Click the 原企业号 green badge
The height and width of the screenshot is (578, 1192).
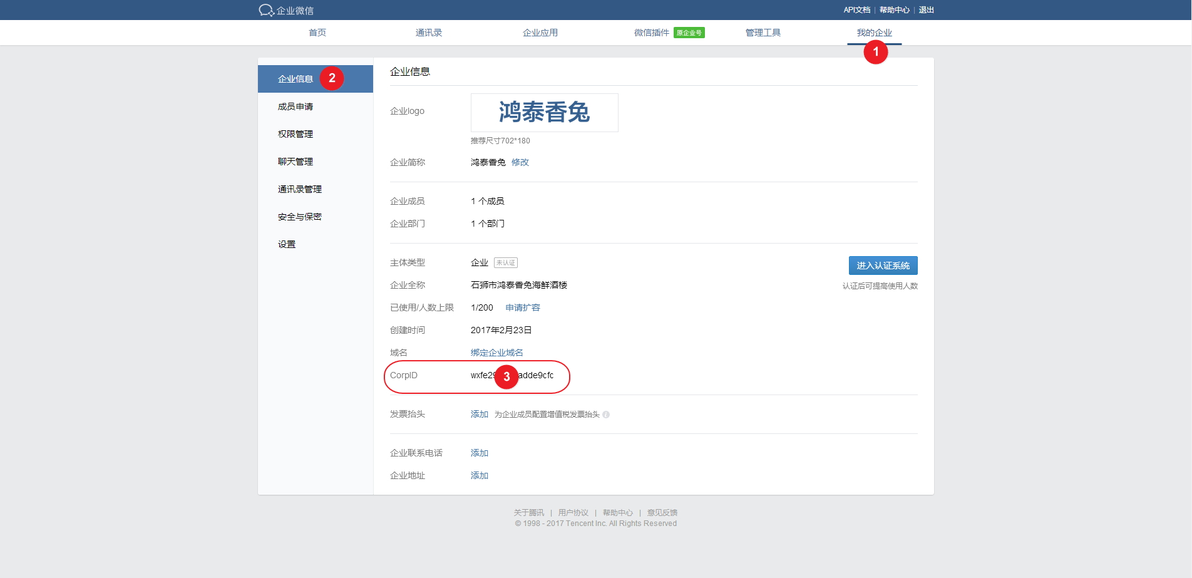click(x=689, y=33)
